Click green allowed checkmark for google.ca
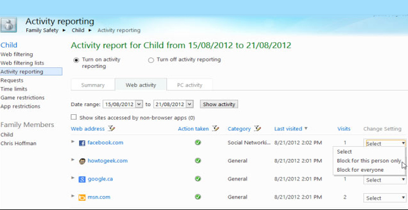408x210 pixels. [x=198, y=179]
